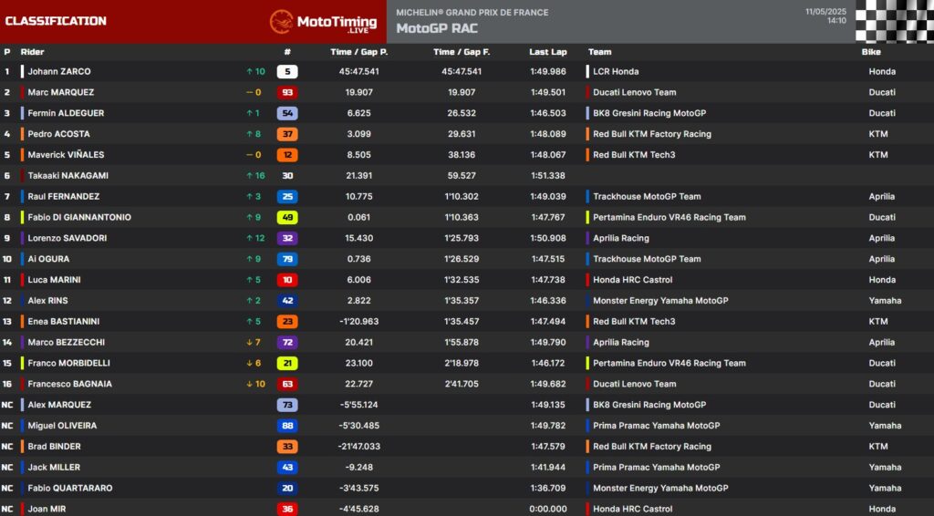
Task: Click Nakagami's number 30 badge
Action: (287, 176)
